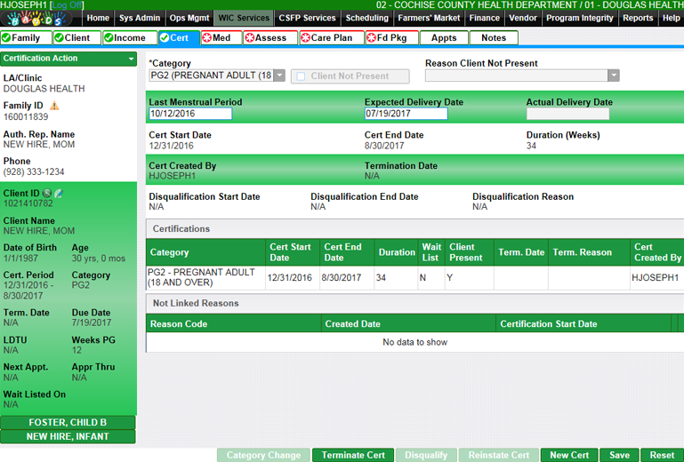The height and width of the screenshot is (462, 684).
Task: Select family member FOSTER, CHILD B
Action: tap(68, 422)
